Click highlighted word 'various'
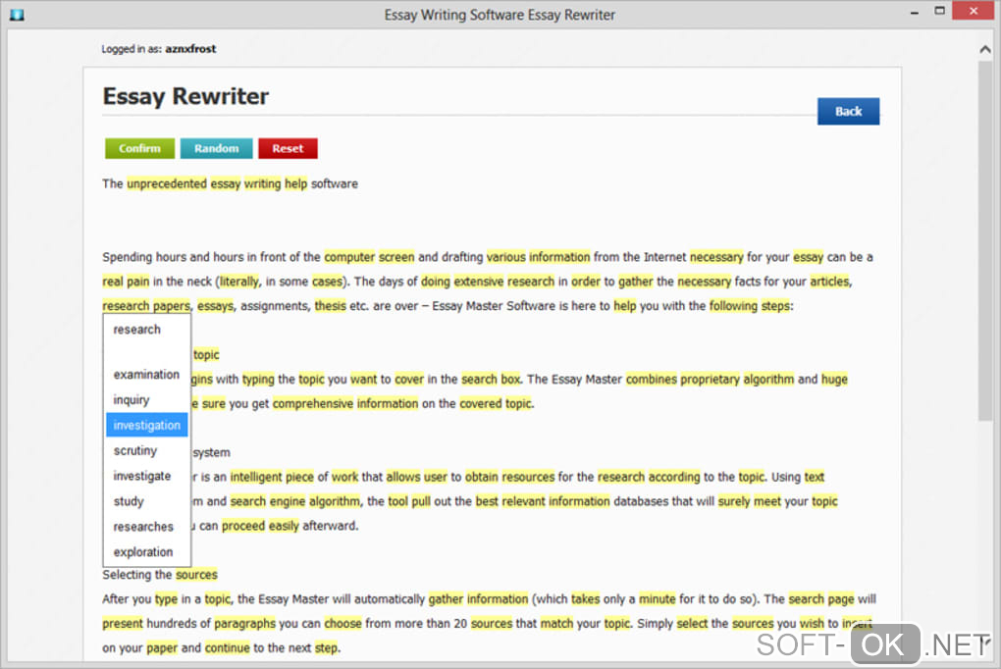The image size is (1001, 669). click(506, 257)
